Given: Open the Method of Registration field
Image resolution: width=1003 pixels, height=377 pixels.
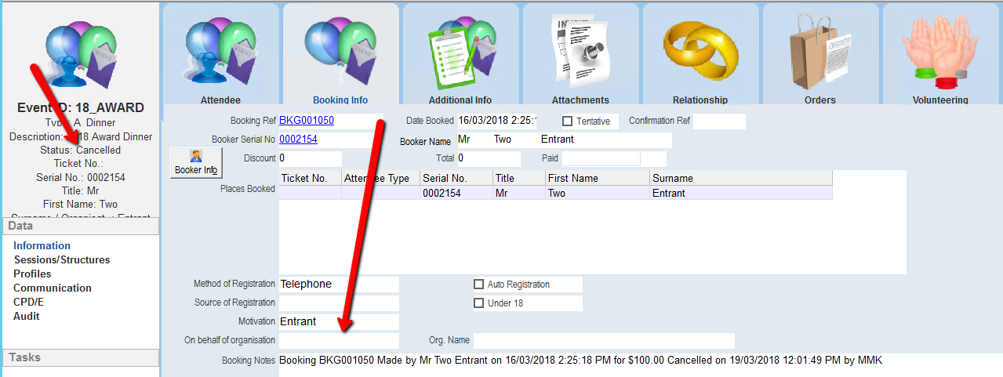Looking at the screenshot, I should [339, 285].
